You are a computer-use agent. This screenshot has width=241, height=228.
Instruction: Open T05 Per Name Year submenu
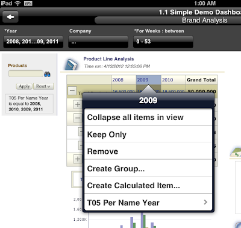click(x=148, y=202)
